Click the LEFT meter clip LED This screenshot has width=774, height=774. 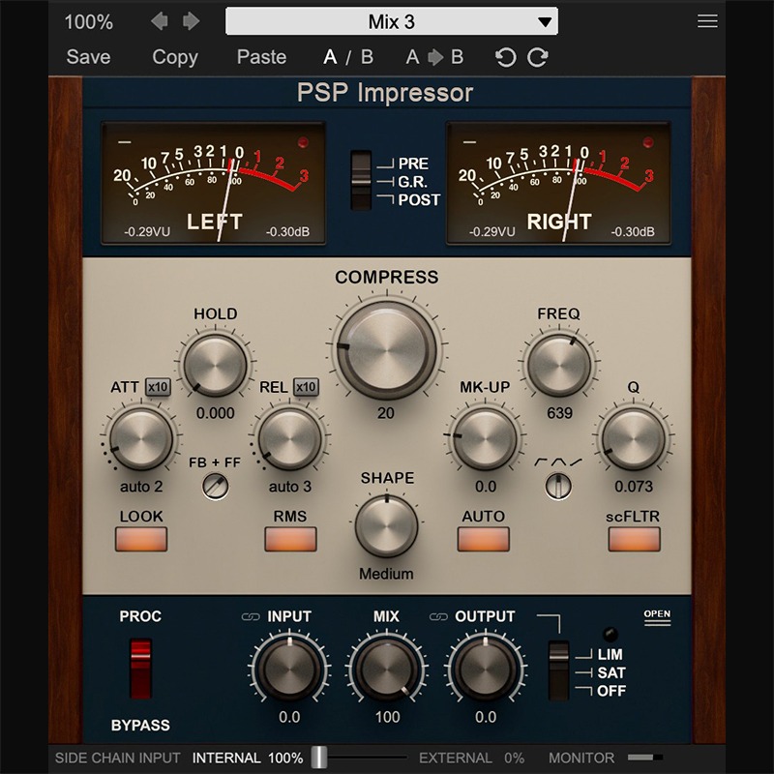tap(303, 142)
